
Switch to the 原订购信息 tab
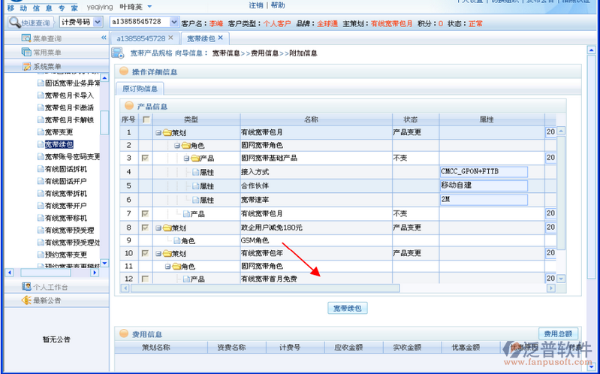click(140, 89)
